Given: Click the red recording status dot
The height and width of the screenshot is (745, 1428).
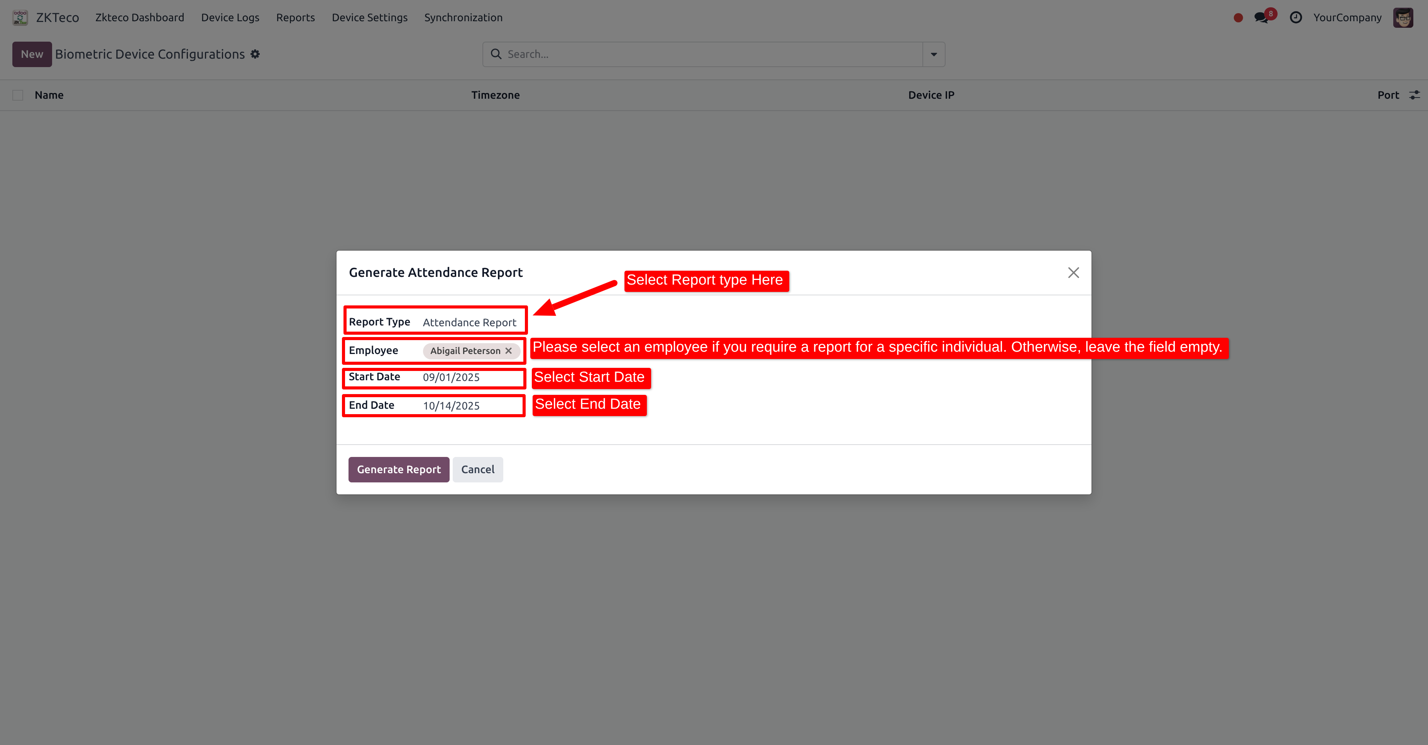Looking at the screenshot, I should 1238,18.
